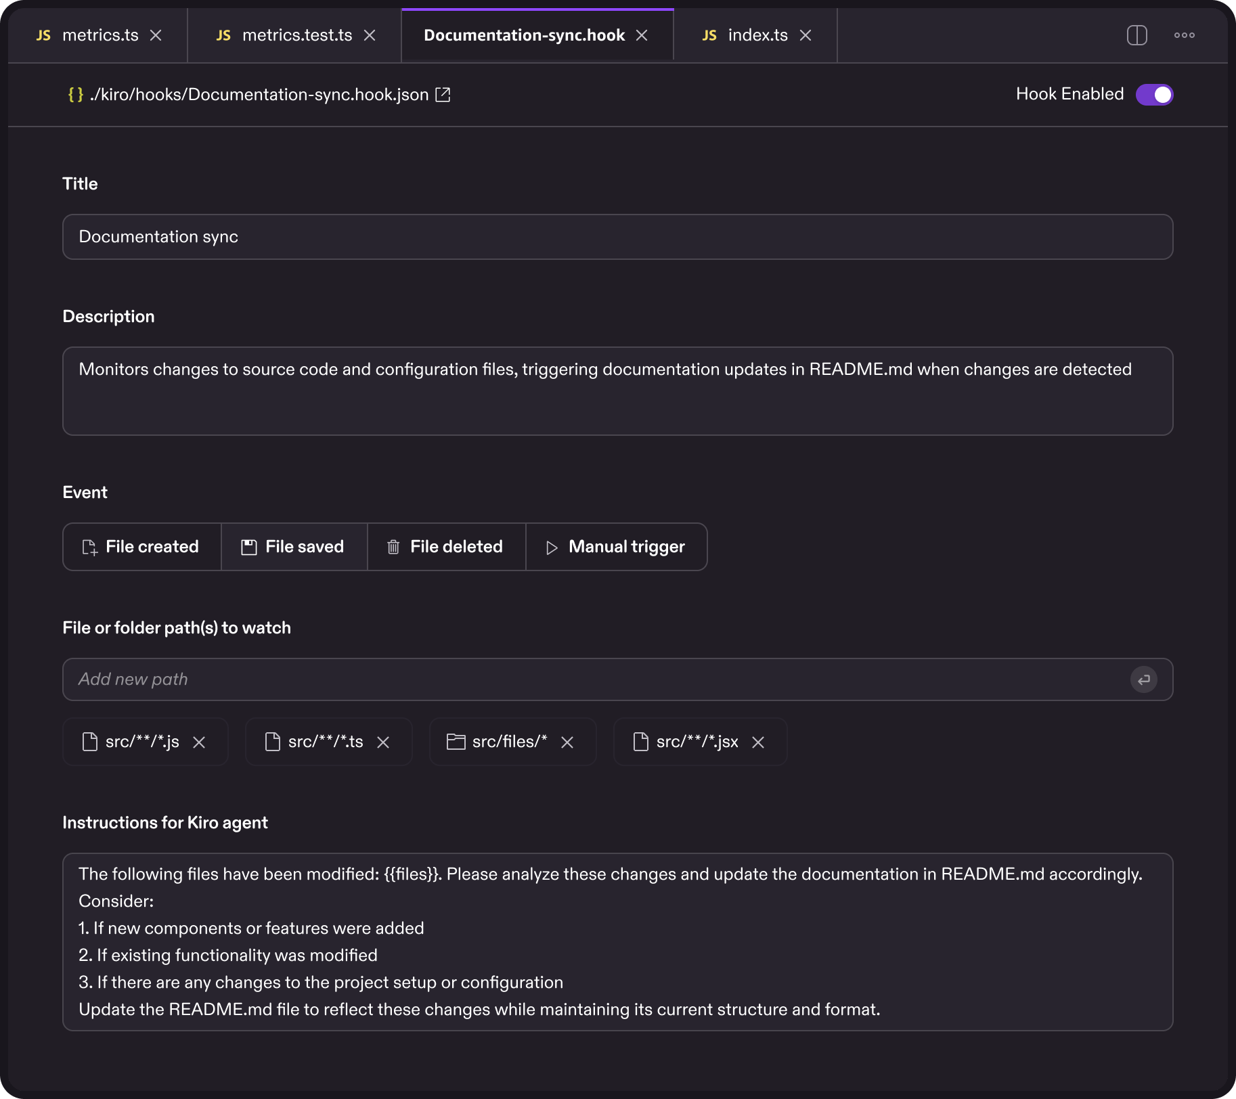Screen dimensions: 1236x1099
Task: Open the more actions ellipsis menu
Action: (1184, 35)
